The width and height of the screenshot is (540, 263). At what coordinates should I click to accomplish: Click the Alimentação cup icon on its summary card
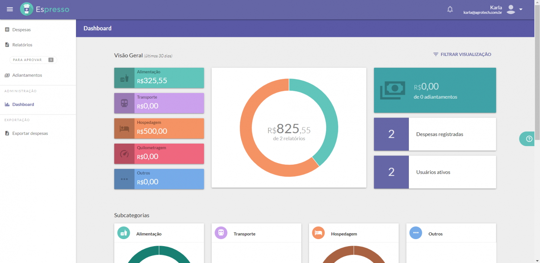(x=124, y=78)
